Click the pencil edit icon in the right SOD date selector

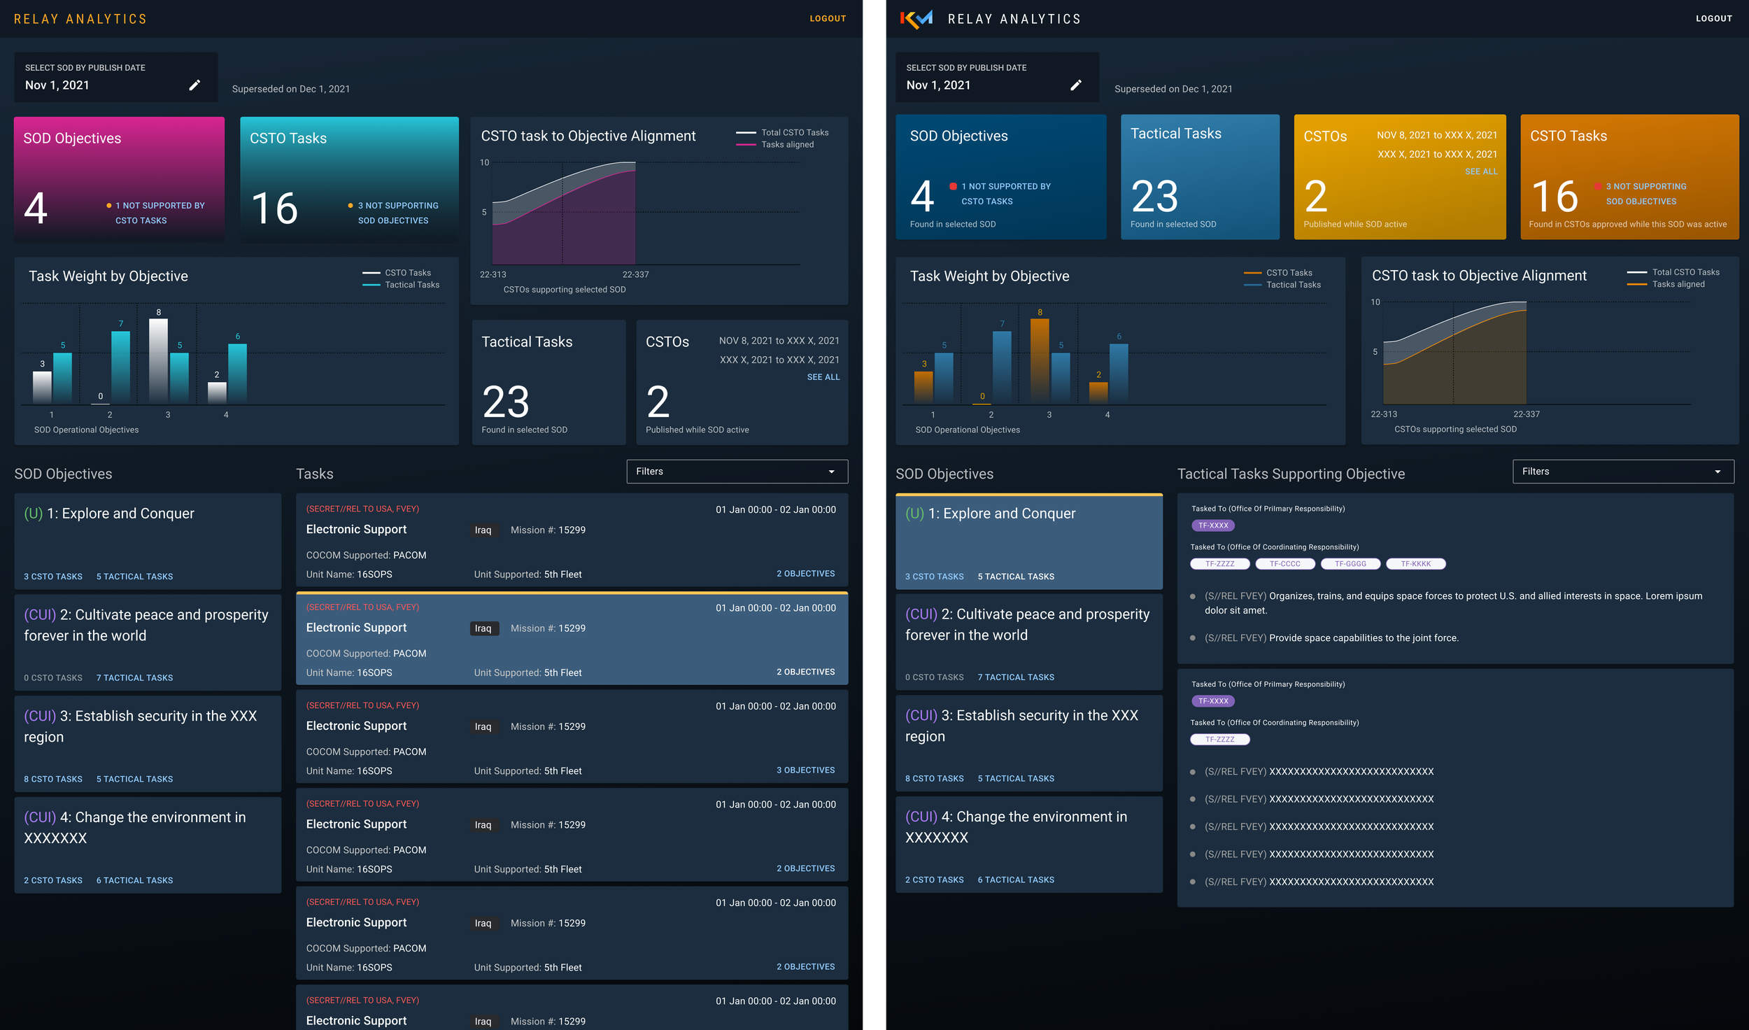1075,85
